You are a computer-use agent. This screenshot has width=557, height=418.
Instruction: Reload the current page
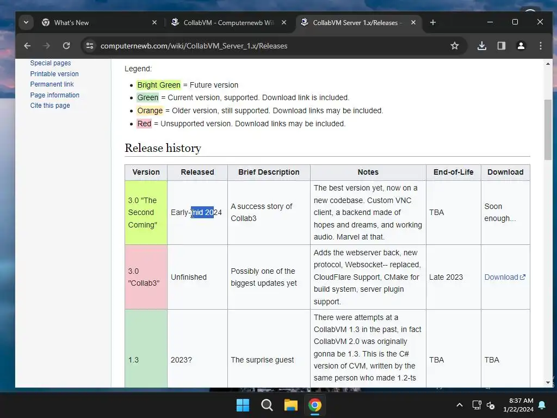66,46
